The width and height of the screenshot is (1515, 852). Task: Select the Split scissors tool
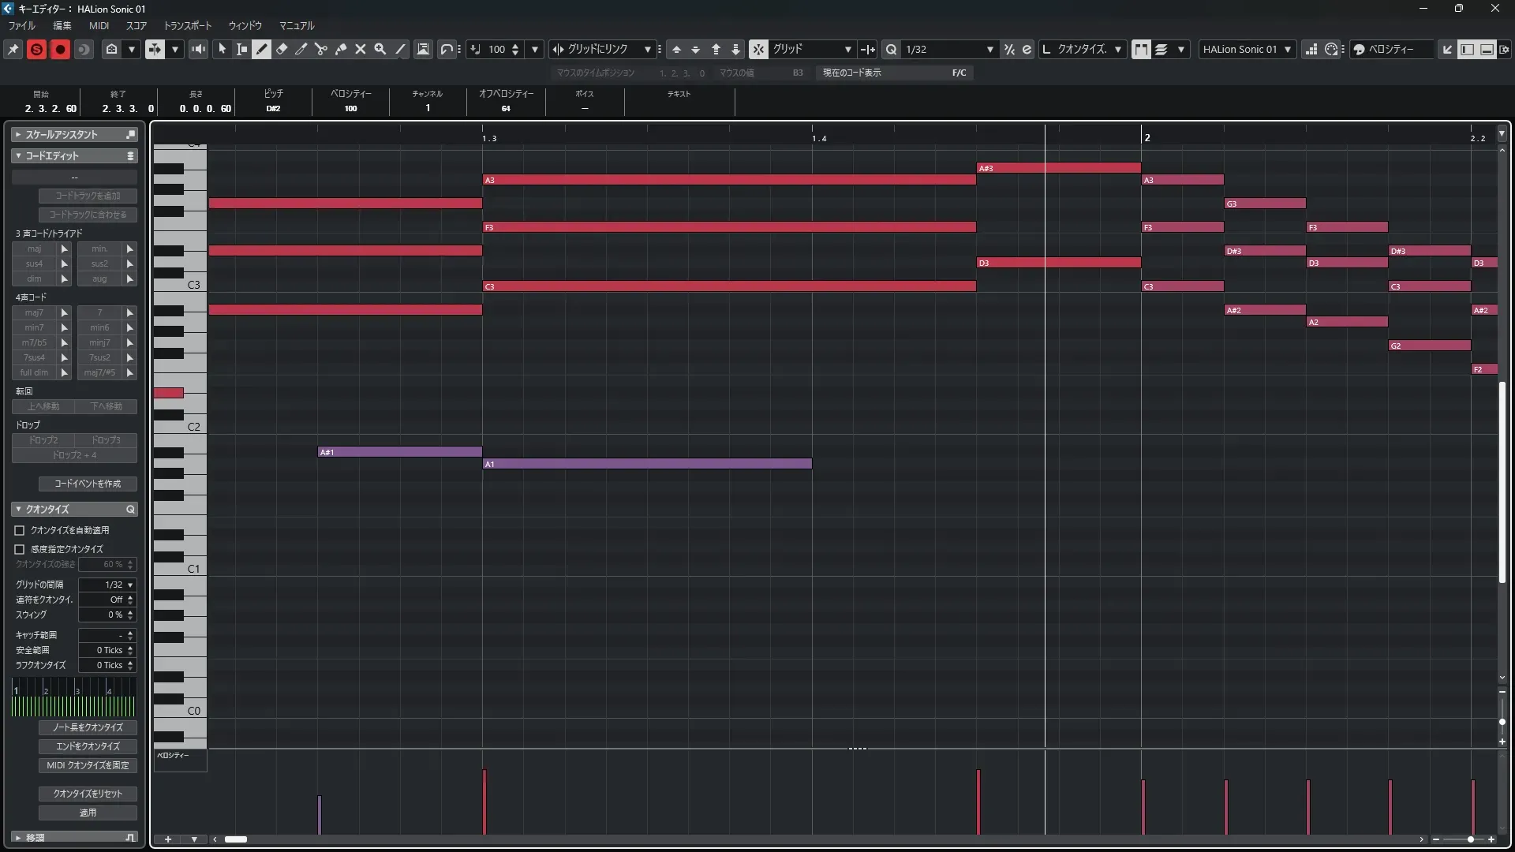[x=321, y=49]
